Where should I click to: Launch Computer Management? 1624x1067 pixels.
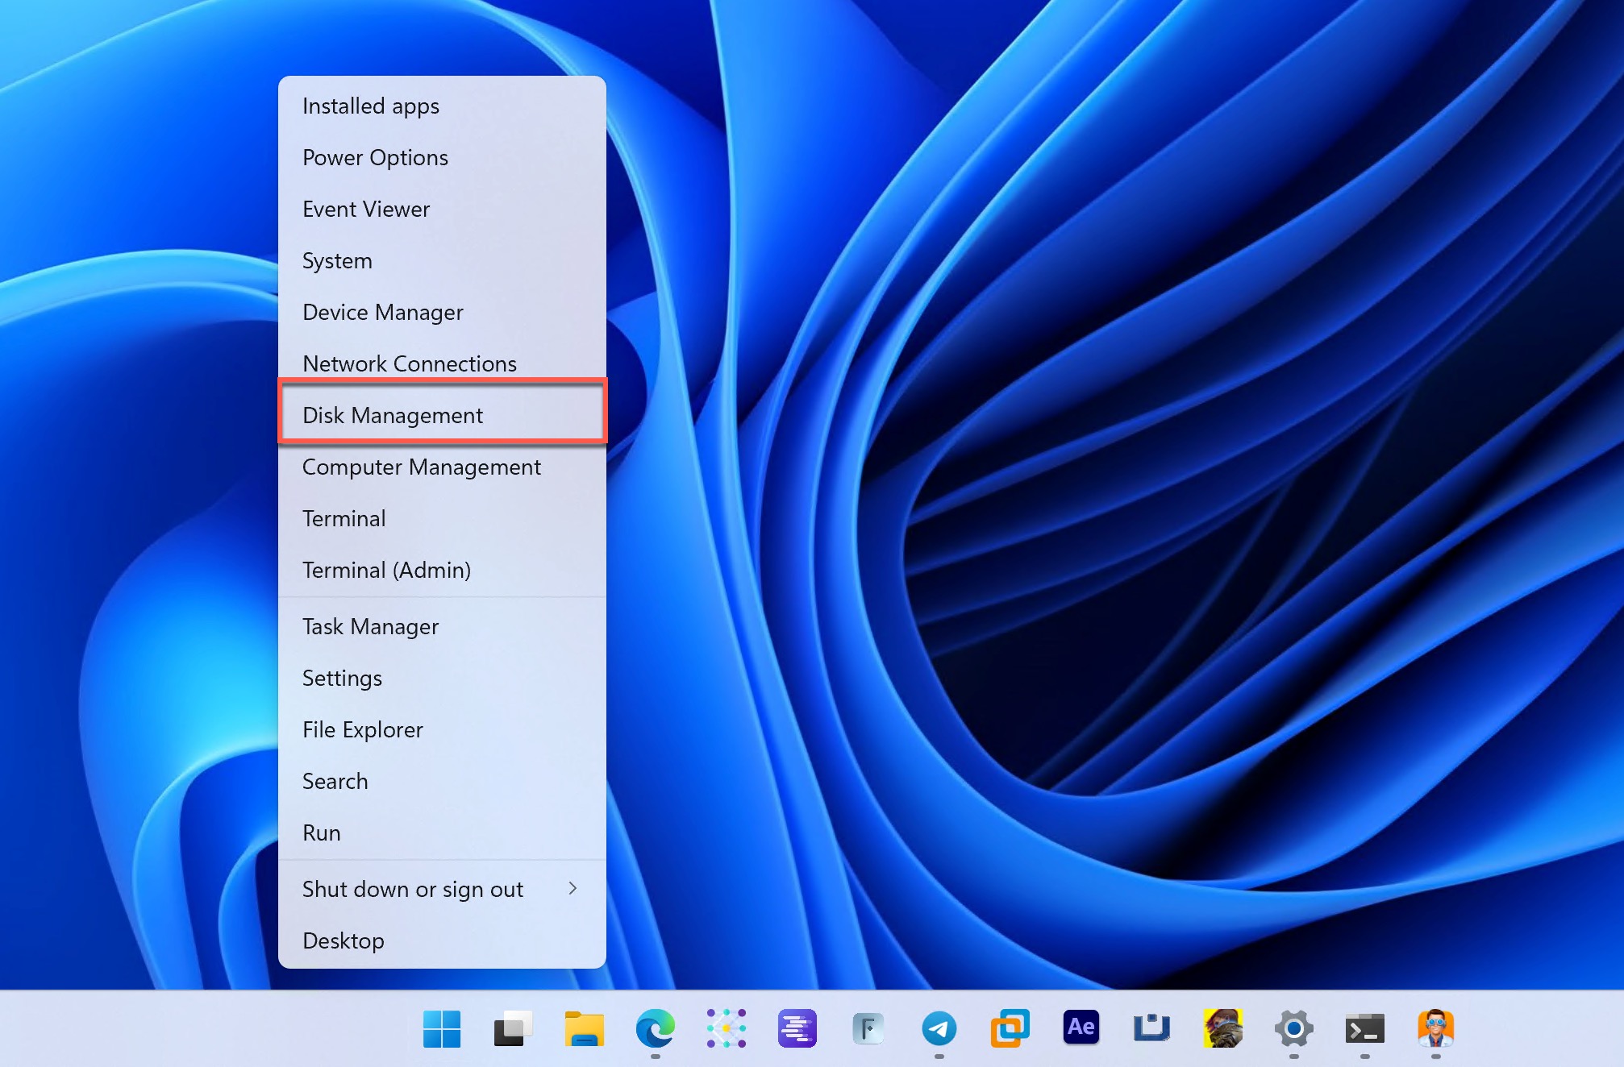pos(442,467)
